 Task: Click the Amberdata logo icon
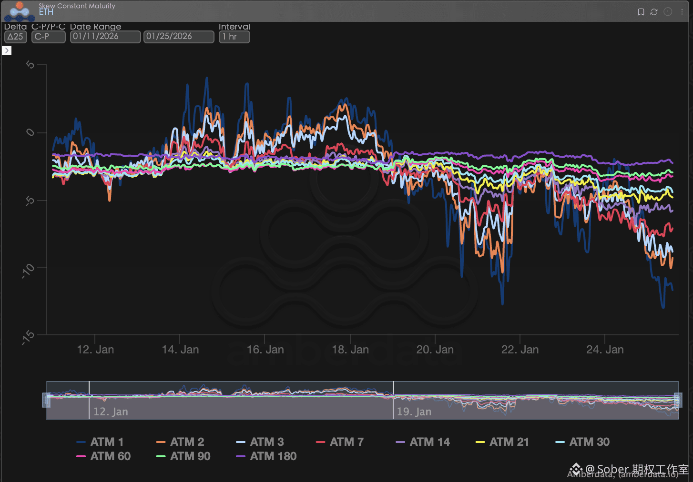click(20, 11)
